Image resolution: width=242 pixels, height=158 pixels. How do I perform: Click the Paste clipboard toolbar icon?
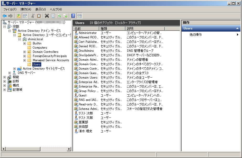[39, 16]
